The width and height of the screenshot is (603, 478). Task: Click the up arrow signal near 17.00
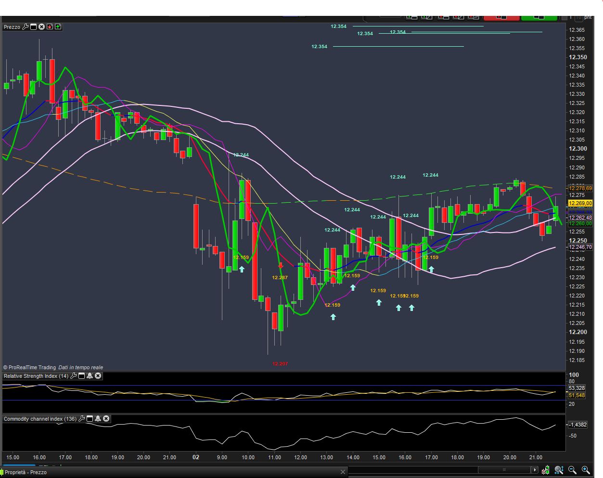[431, 270]
